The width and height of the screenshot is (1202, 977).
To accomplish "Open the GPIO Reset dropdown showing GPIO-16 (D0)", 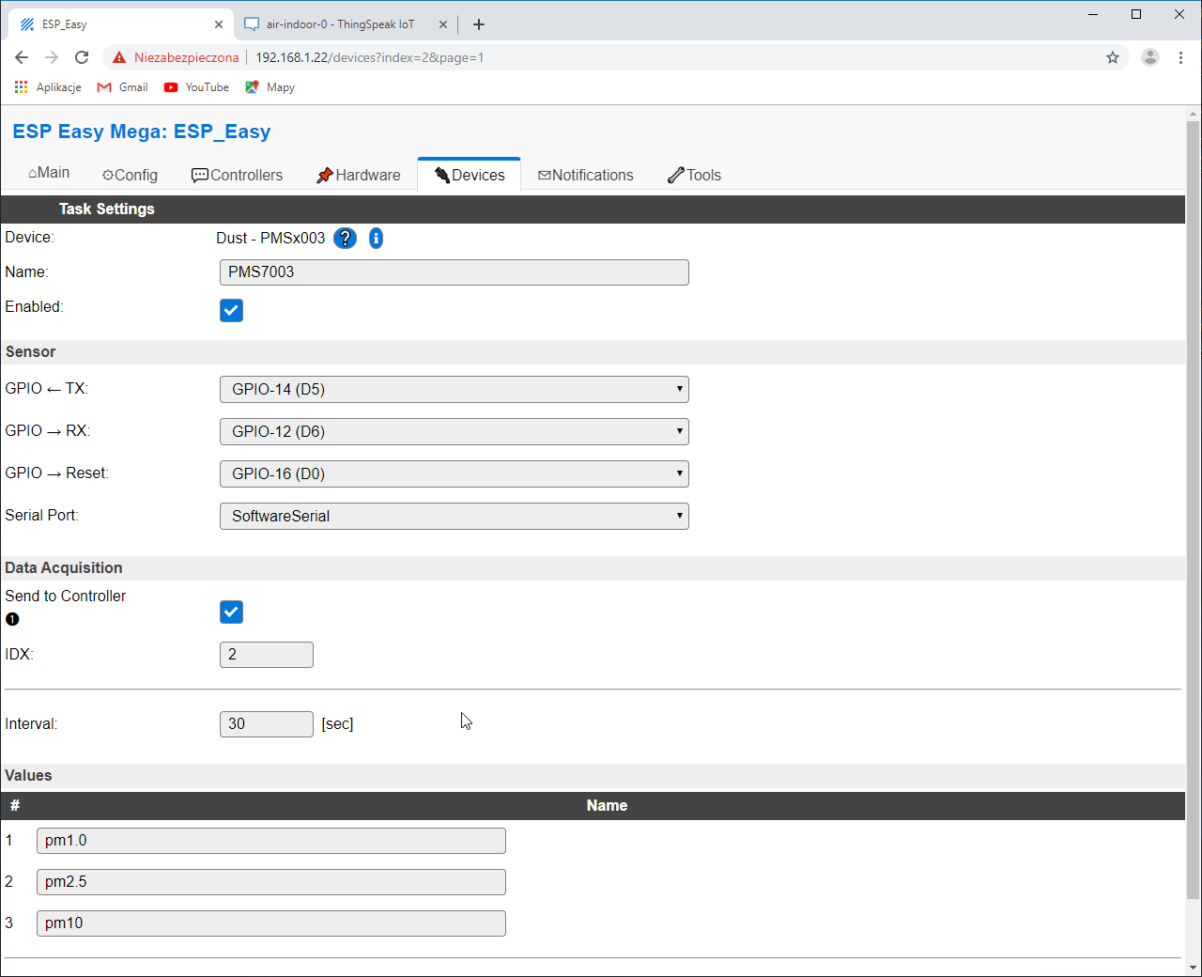I will tap(455, 473).
